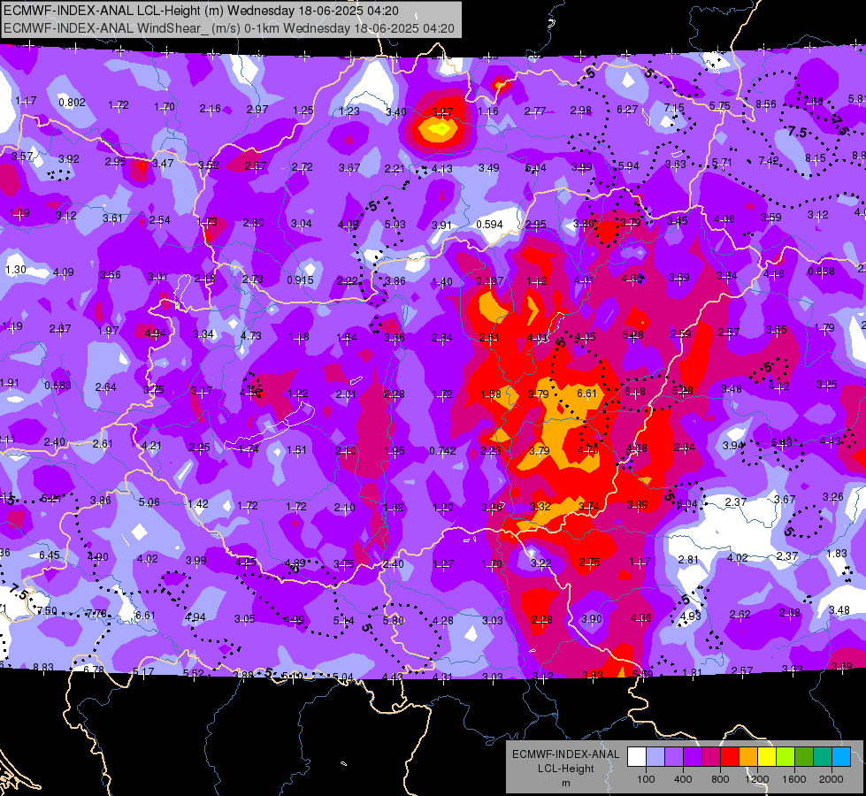The image size is (866, 796).
Task: Click the wind shear value 4.93
Action: [x=690, y=616]
